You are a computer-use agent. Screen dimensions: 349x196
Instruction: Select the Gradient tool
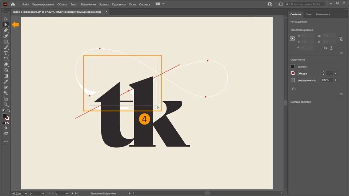coord(6,76)
